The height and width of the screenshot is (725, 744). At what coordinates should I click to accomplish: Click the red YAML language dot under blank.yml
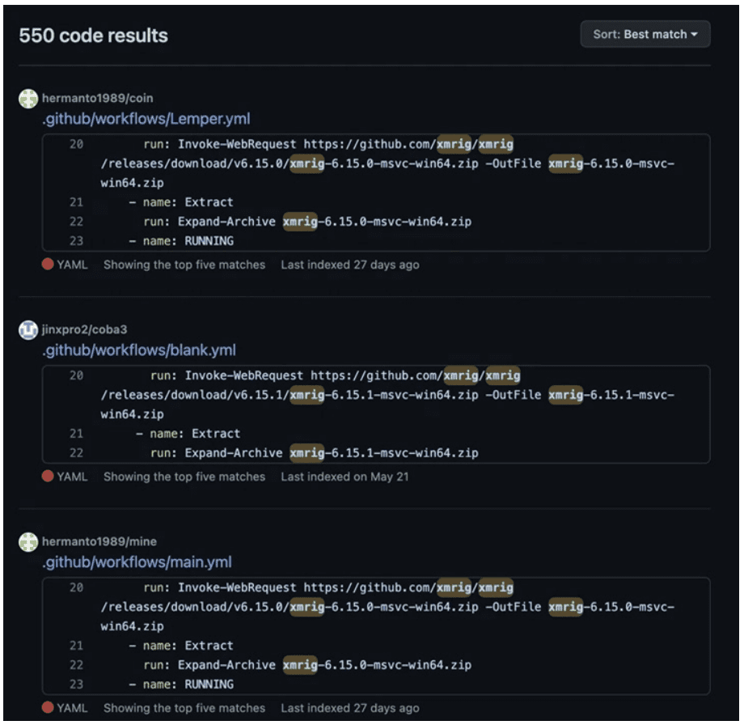point(49,477)
